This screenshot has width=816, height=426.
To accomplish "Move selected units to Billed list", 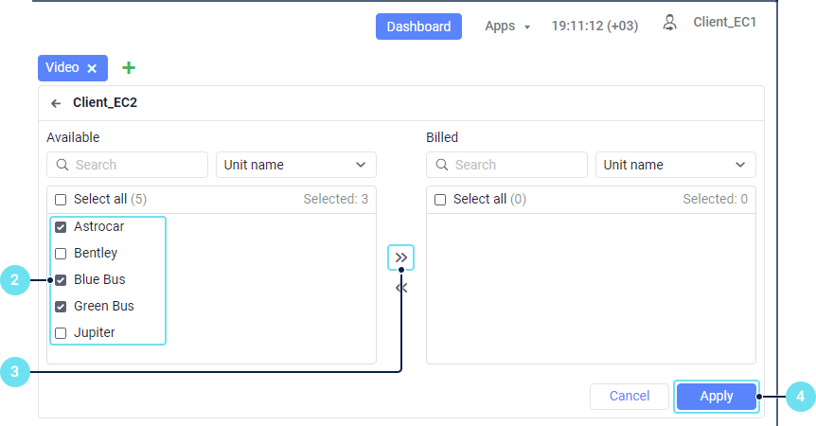I will coord(401,257).
